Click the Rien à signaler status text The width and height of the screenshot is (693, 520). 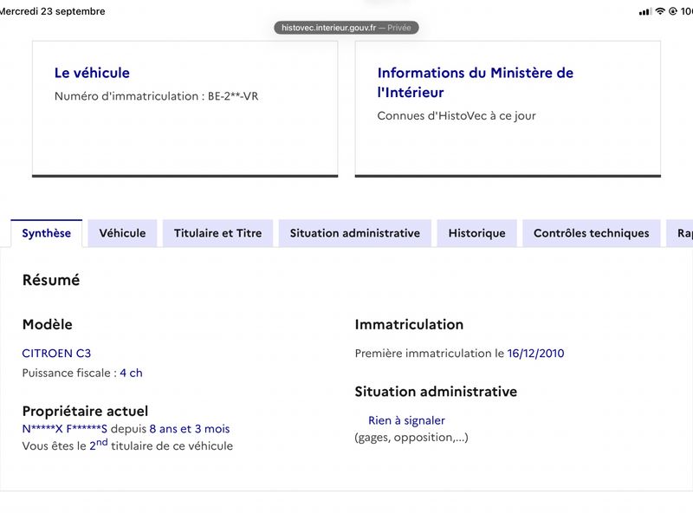406,420
